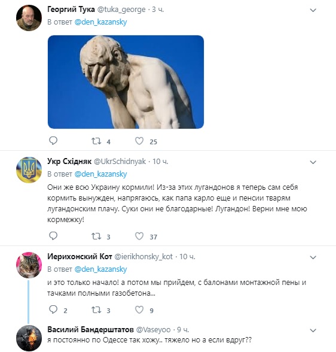Screen dimensions: 336x352
Task: Open options chevron on Василий Бандерштатов's tweet
Action: (313, 330)
